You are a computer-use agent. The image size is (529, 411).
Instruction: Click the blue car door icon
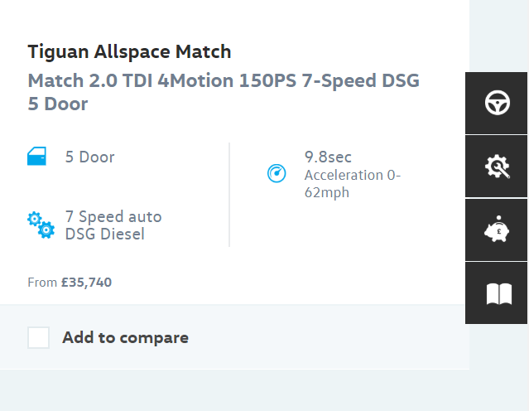tap(36, 157)
